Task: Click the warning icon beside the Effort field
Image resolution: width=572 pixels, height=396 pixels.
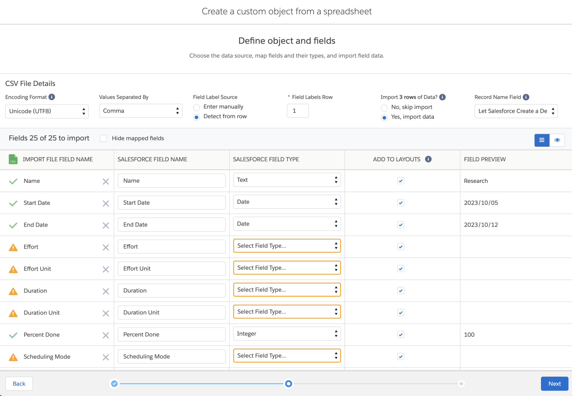Action: pos(13,247)
